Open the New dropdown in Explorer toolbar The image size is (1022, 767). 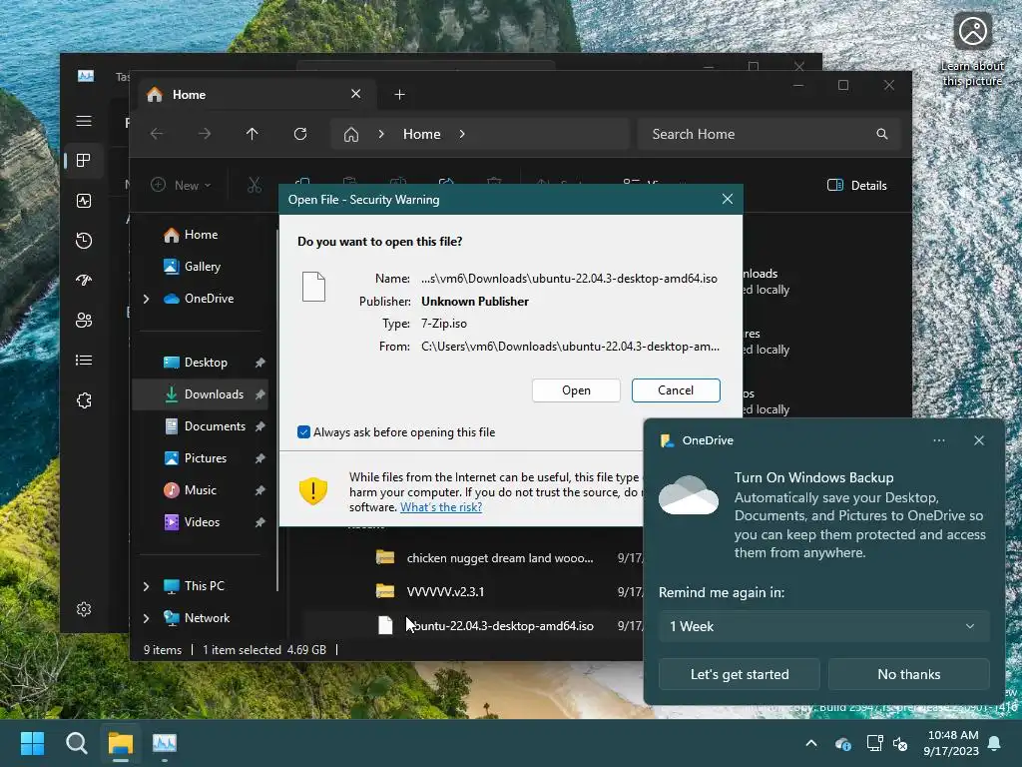click(x=181, y=185)
